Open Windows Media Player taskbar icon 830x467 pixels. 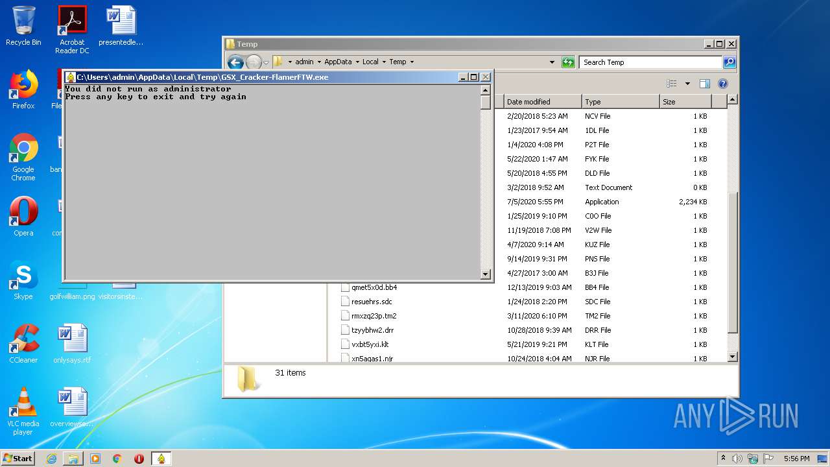(95, 459)
